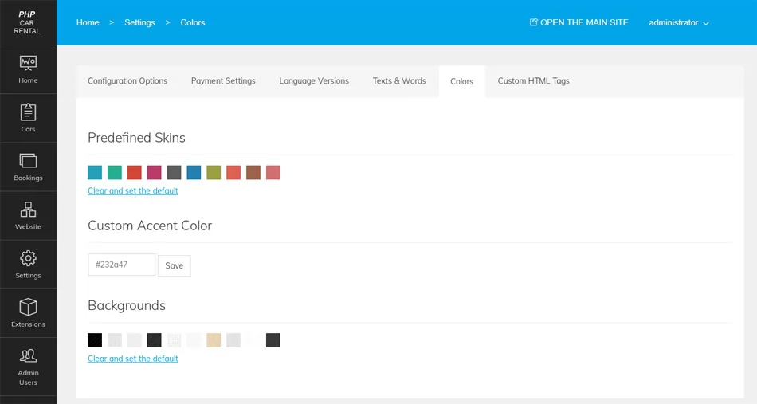Select the coral orange predefined skin
This screenshot has width=757, height=404.
pyautogui.click(x=233, y=172)
